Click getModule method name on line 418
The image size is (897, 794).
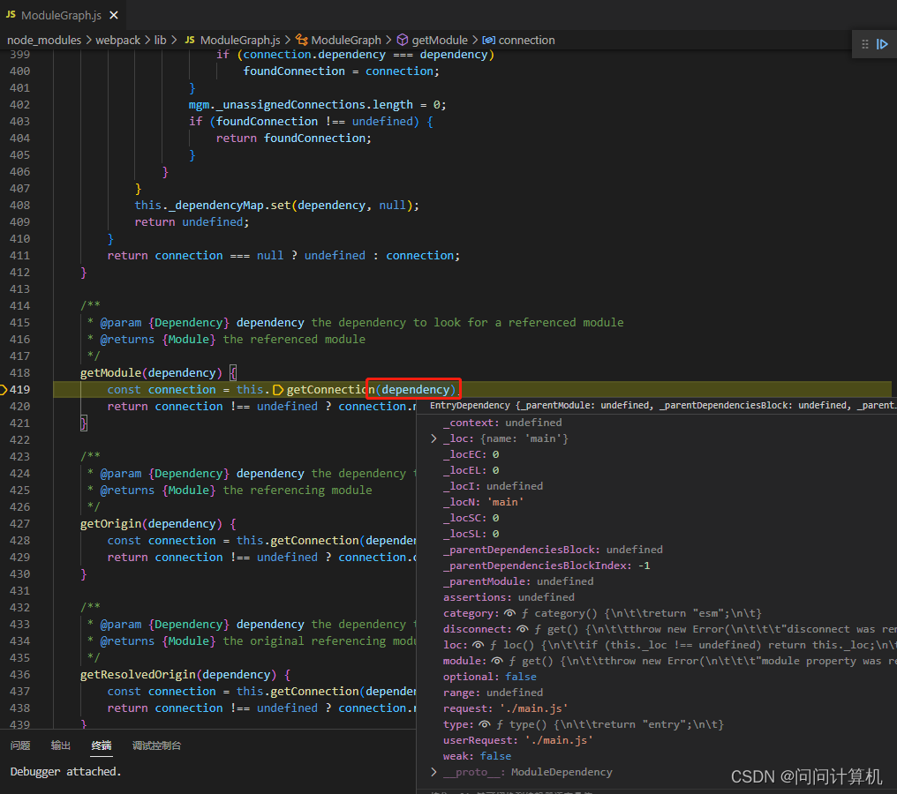tap(111, 372)
